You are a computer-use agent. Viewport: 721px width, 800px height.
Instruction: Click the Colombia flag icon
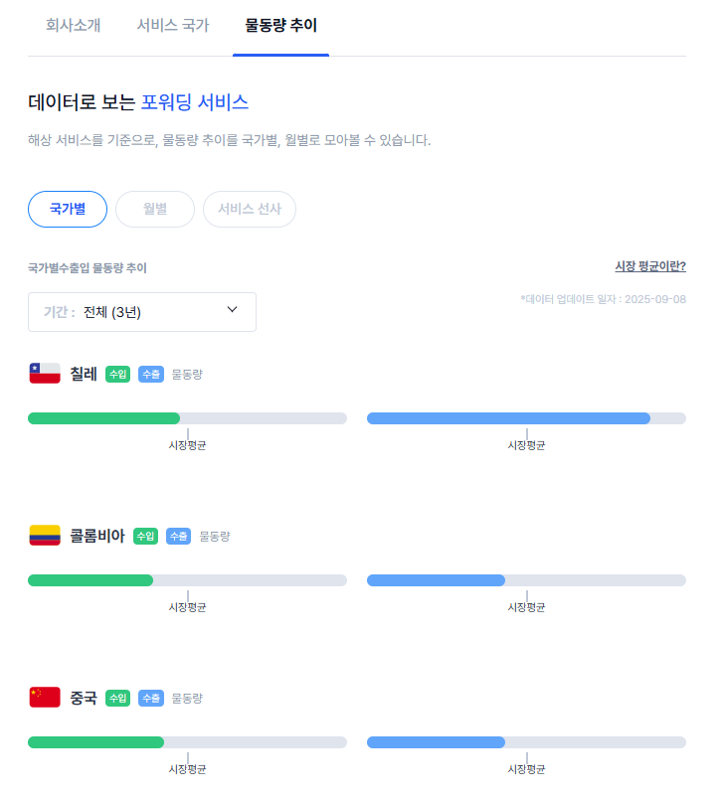(45, 536)
